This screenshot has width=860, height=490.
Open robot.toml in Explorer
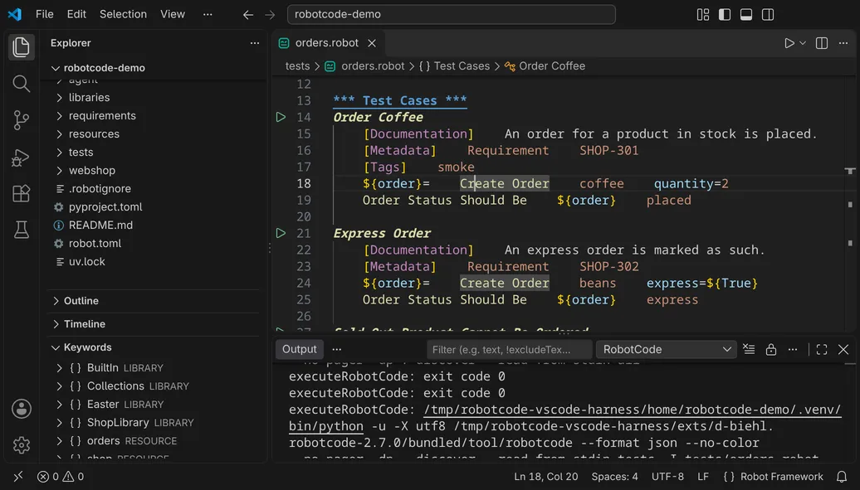point(95,244)
